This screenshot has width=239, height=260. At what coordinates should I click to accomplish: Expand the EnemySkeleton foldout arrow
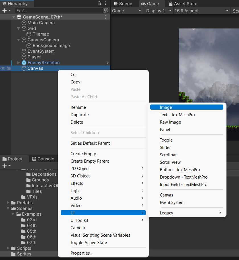(18, 63)
